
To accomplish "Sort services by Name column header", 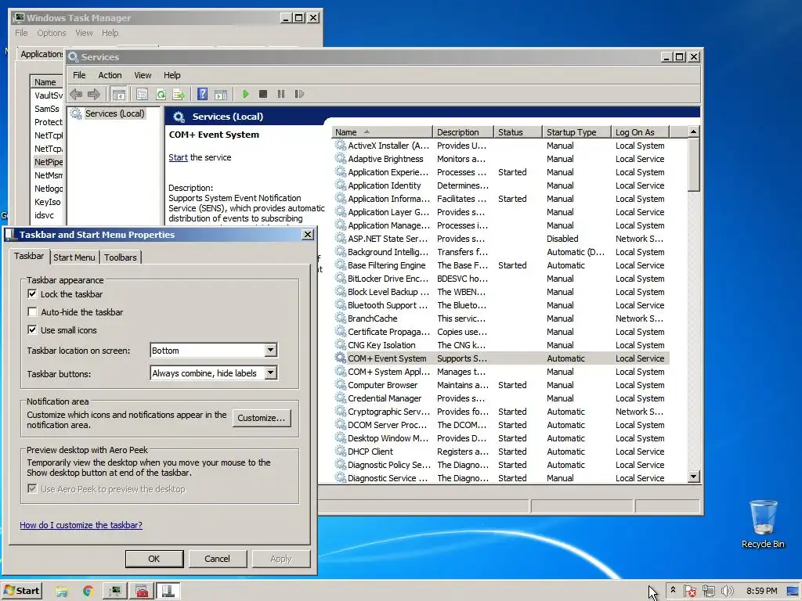I will (381, 131).
